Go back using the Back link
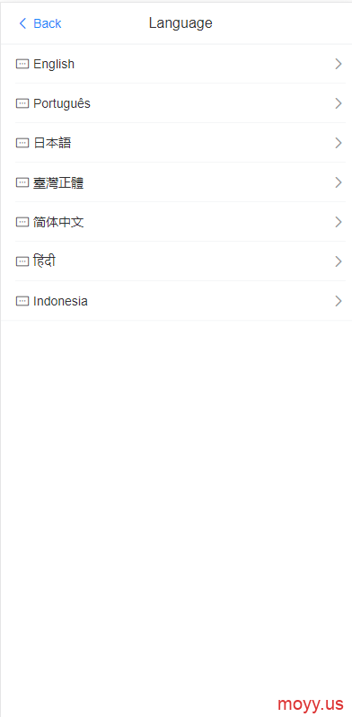352x717 pixels. pos(40,23)
